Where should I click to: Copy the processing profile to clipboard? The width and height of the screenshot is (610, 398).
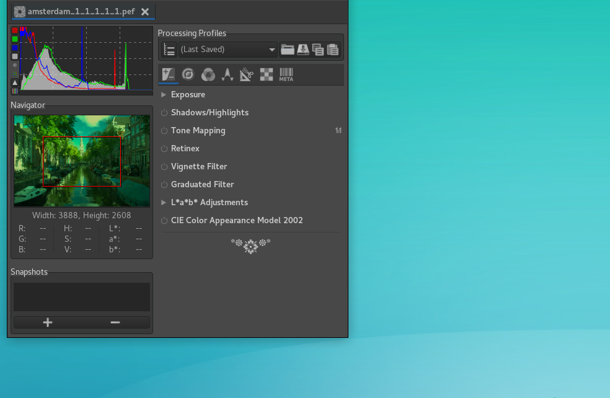[318, 50]
